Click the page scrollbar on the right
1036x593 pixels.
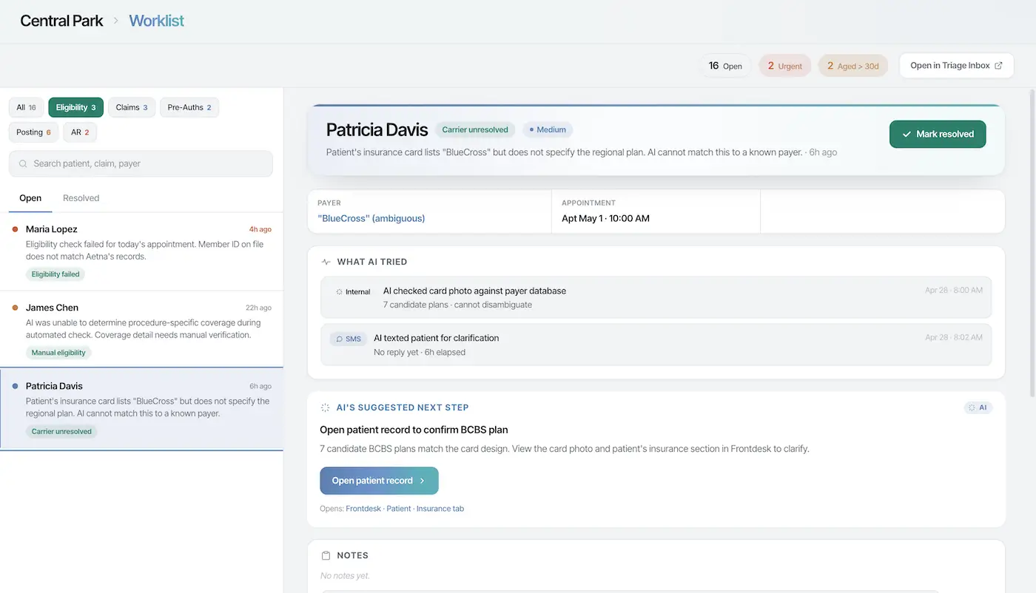[1032, 244]
